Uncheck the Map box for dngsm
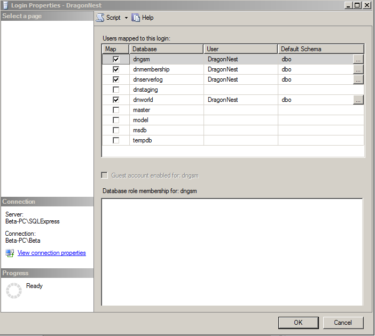The image size is (375, 336). [116, 59]
